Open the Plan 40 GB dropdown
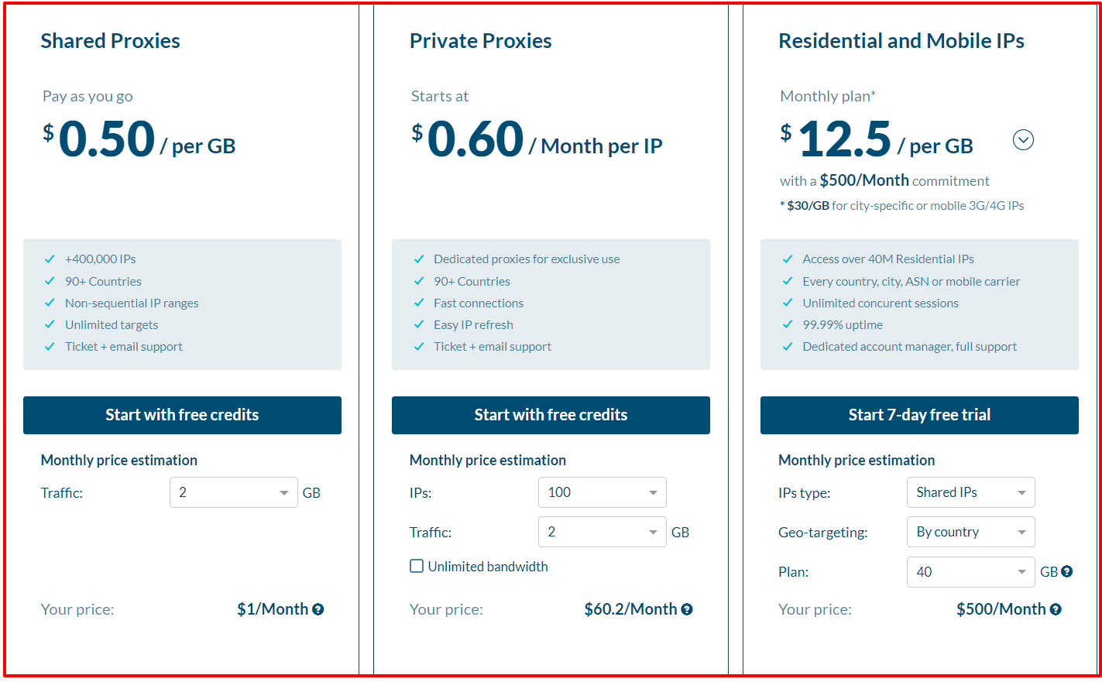Screen dimensions: 1102x682 click(x=970, y=572)
